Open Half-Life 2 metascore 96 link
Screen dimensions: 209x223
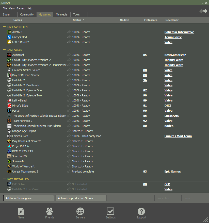point(145,80)
